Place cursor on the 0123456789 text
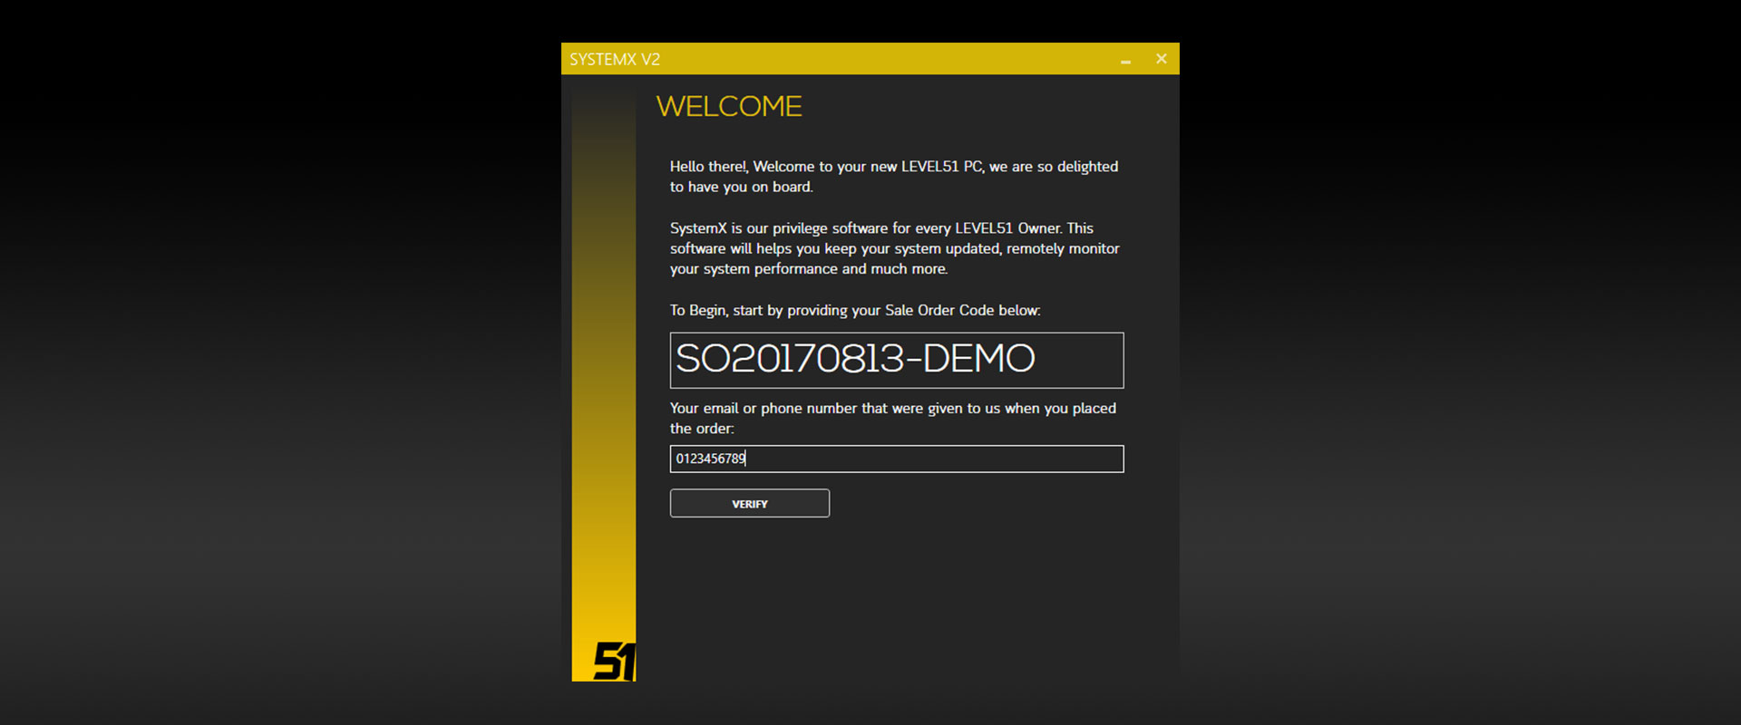The image size is (1741, 725). point(710,459)
